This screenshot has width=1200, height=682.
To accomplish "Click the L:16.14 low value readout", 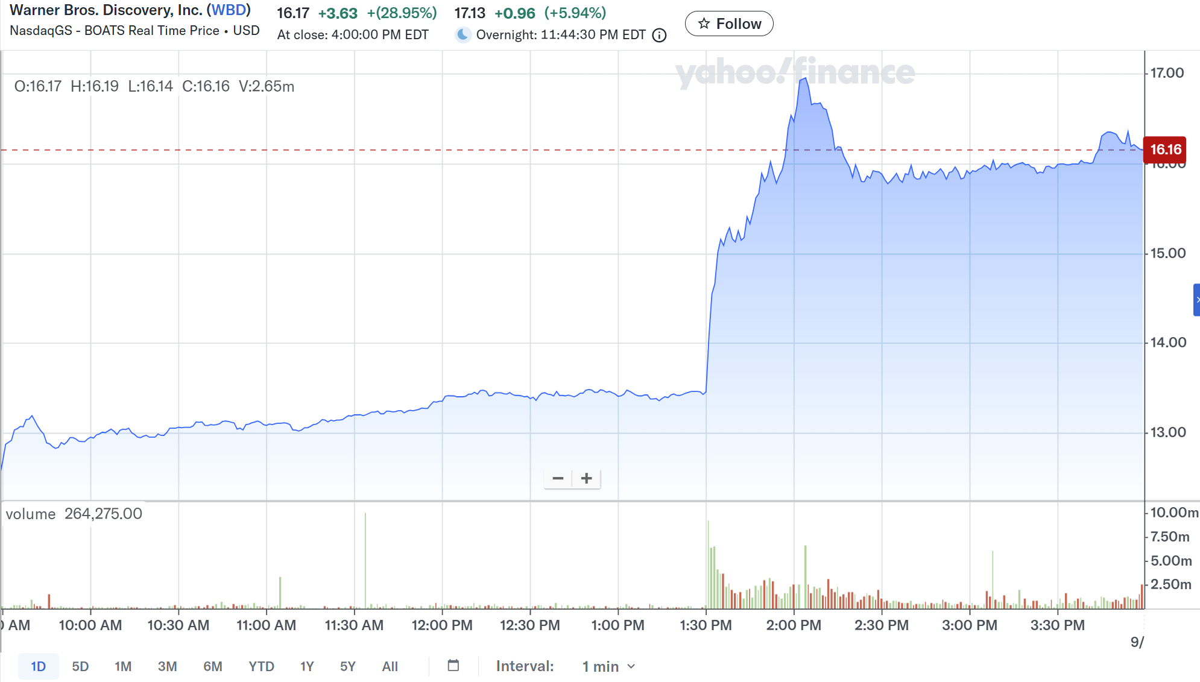I will point(151,86).
